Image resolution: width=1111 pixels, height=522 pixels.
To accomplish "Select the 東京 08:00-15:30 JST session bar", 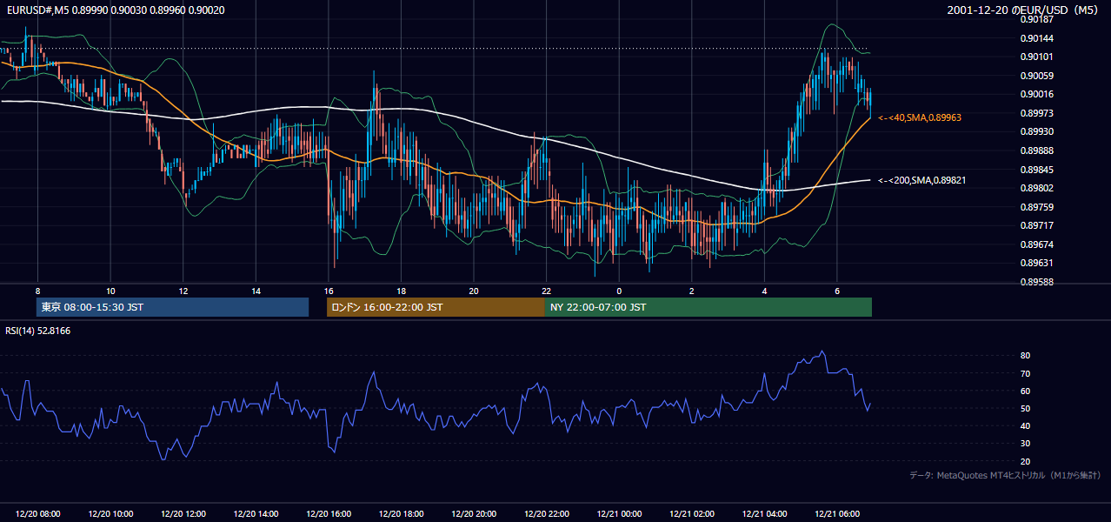I will coord(172,307).
